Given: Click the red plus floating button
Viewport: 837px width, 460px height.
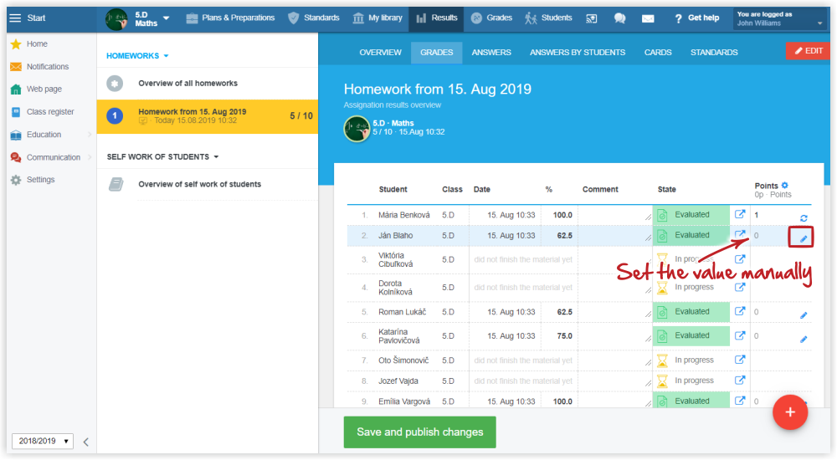Looking at the screenshot, I should click(x=790, y=412).
